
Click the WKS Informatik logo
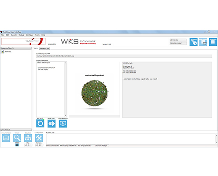pos(78,41)
